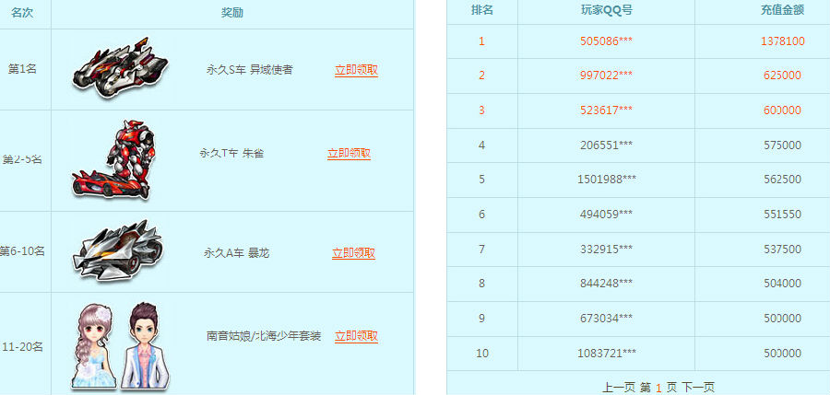The image size is (830, 395).
Task: Click the 异域使者 S car image
Action: point(121,68)
